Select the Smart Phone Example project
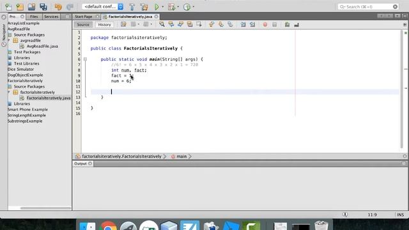Screen dimensions: 409x230 click(x=27, y=109)
